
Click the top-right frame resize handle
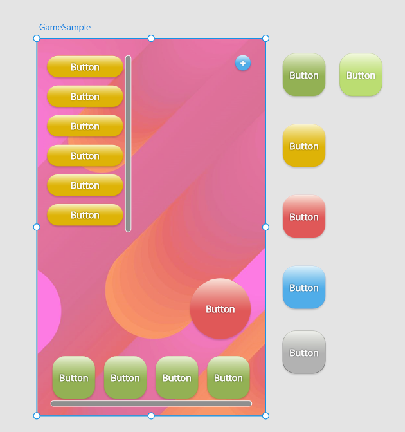point(265,38)
